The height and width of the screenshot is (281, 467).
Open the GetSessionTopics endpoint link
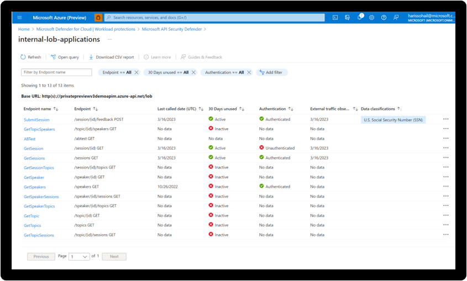click(39, 168)
